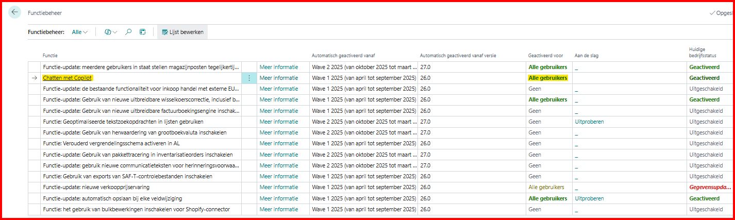Click Uitproberen for automatisch opslaan row
Image resolution: width=735 pixels, height=220 pixels.
tap(589, 198)
